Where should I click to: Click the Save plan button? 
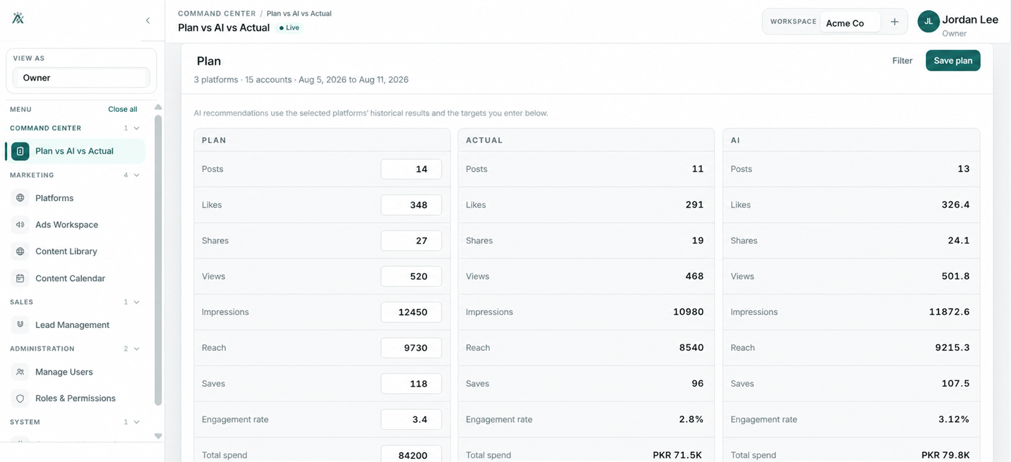(953, 61)
